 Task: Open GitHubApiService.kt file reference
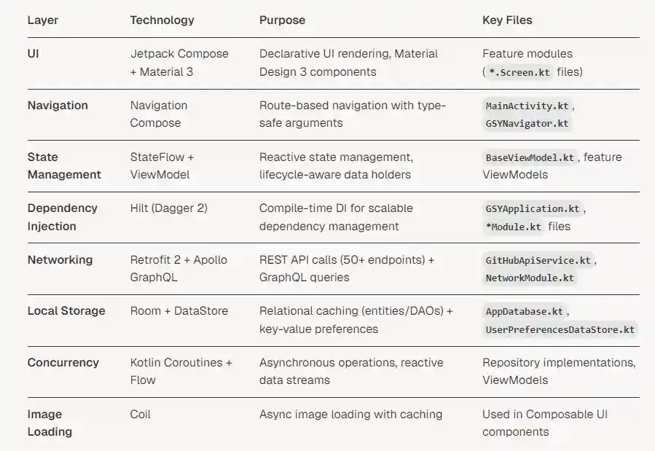[x=538, y=260]
